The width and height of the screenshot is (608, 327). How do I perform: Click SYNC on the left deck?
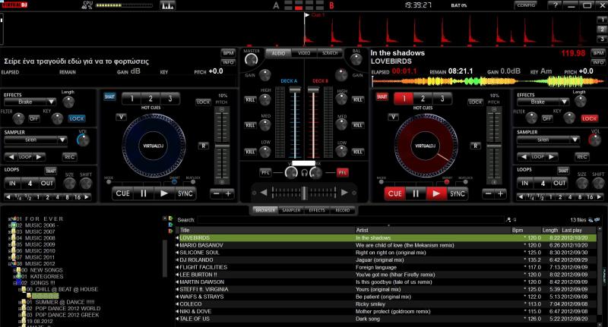[x=185, y=193]
